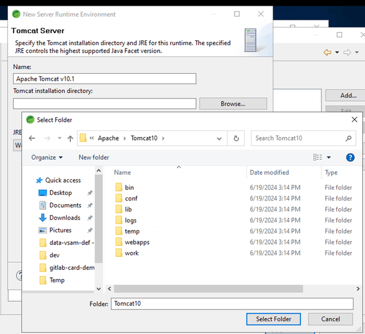Open recent locations dropdown chevron
Image resolution: width=365 pixels, height=334 pixels.
pos(59,138)
